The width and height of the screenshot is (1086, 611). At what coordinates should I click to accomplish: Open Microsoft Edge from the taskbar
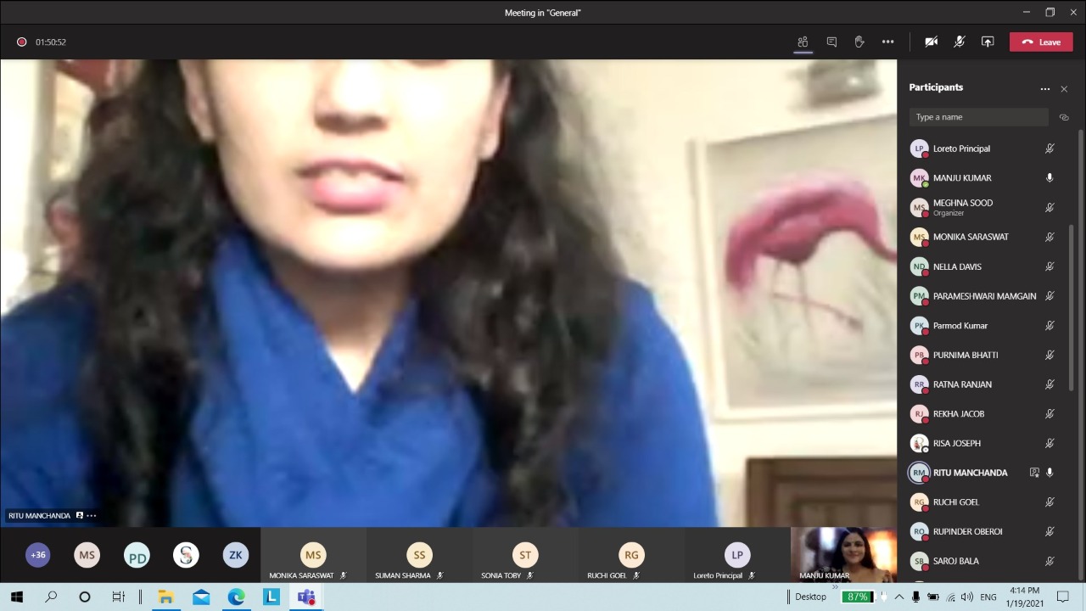(x=236, y=597)
